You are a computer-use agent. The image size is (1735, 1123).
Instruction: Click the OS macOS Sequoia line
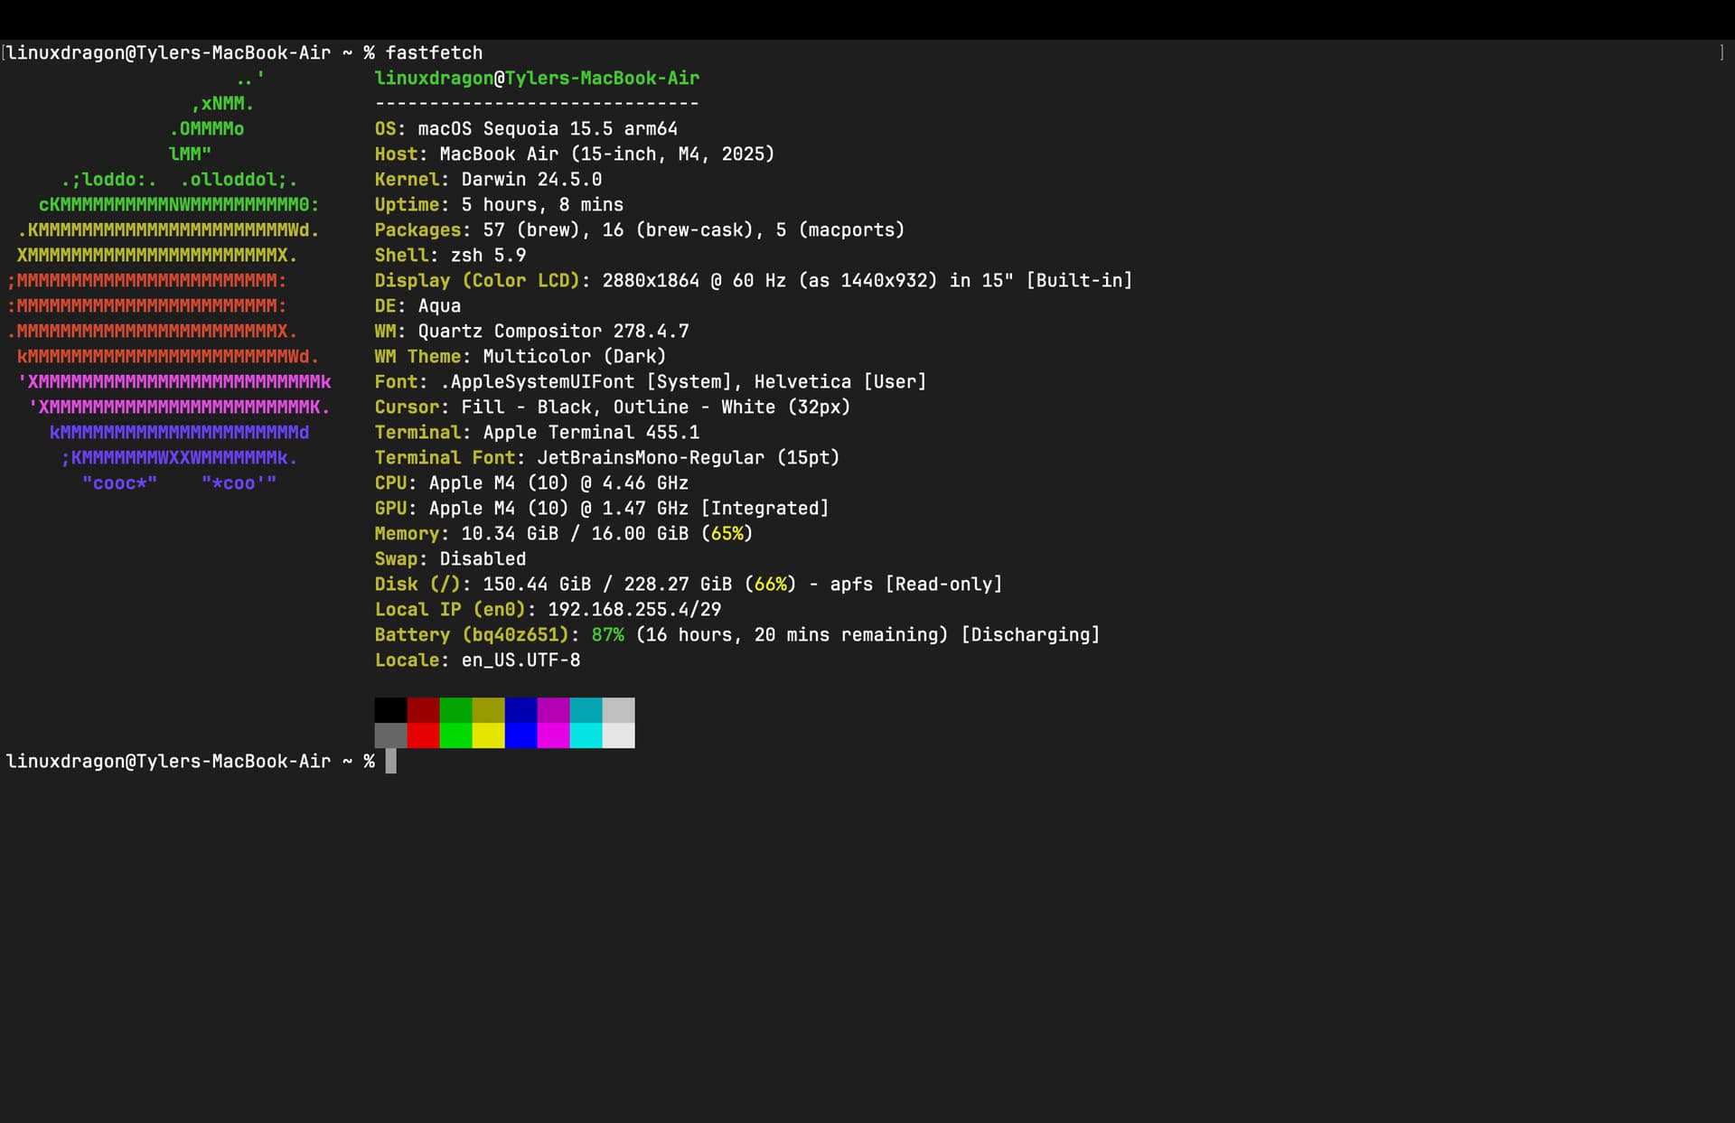coord(526,128)
